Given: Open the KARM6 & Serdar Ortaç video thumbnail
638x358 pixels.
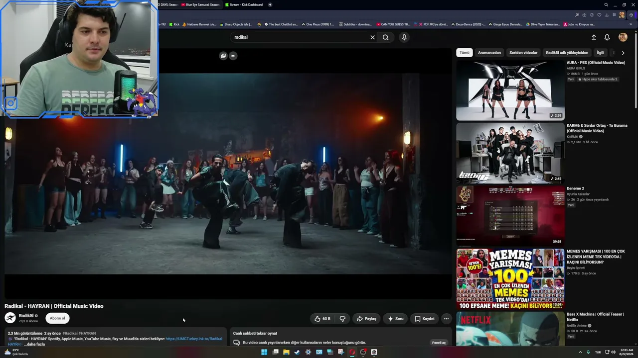Looking at the screenshot, I should [x=510, y=153].
